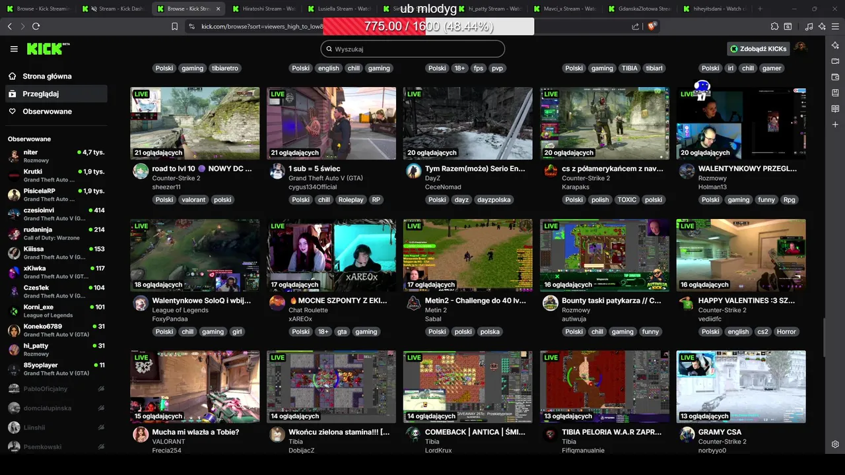Click sheezer11 channel avatar

click(141, 172)
